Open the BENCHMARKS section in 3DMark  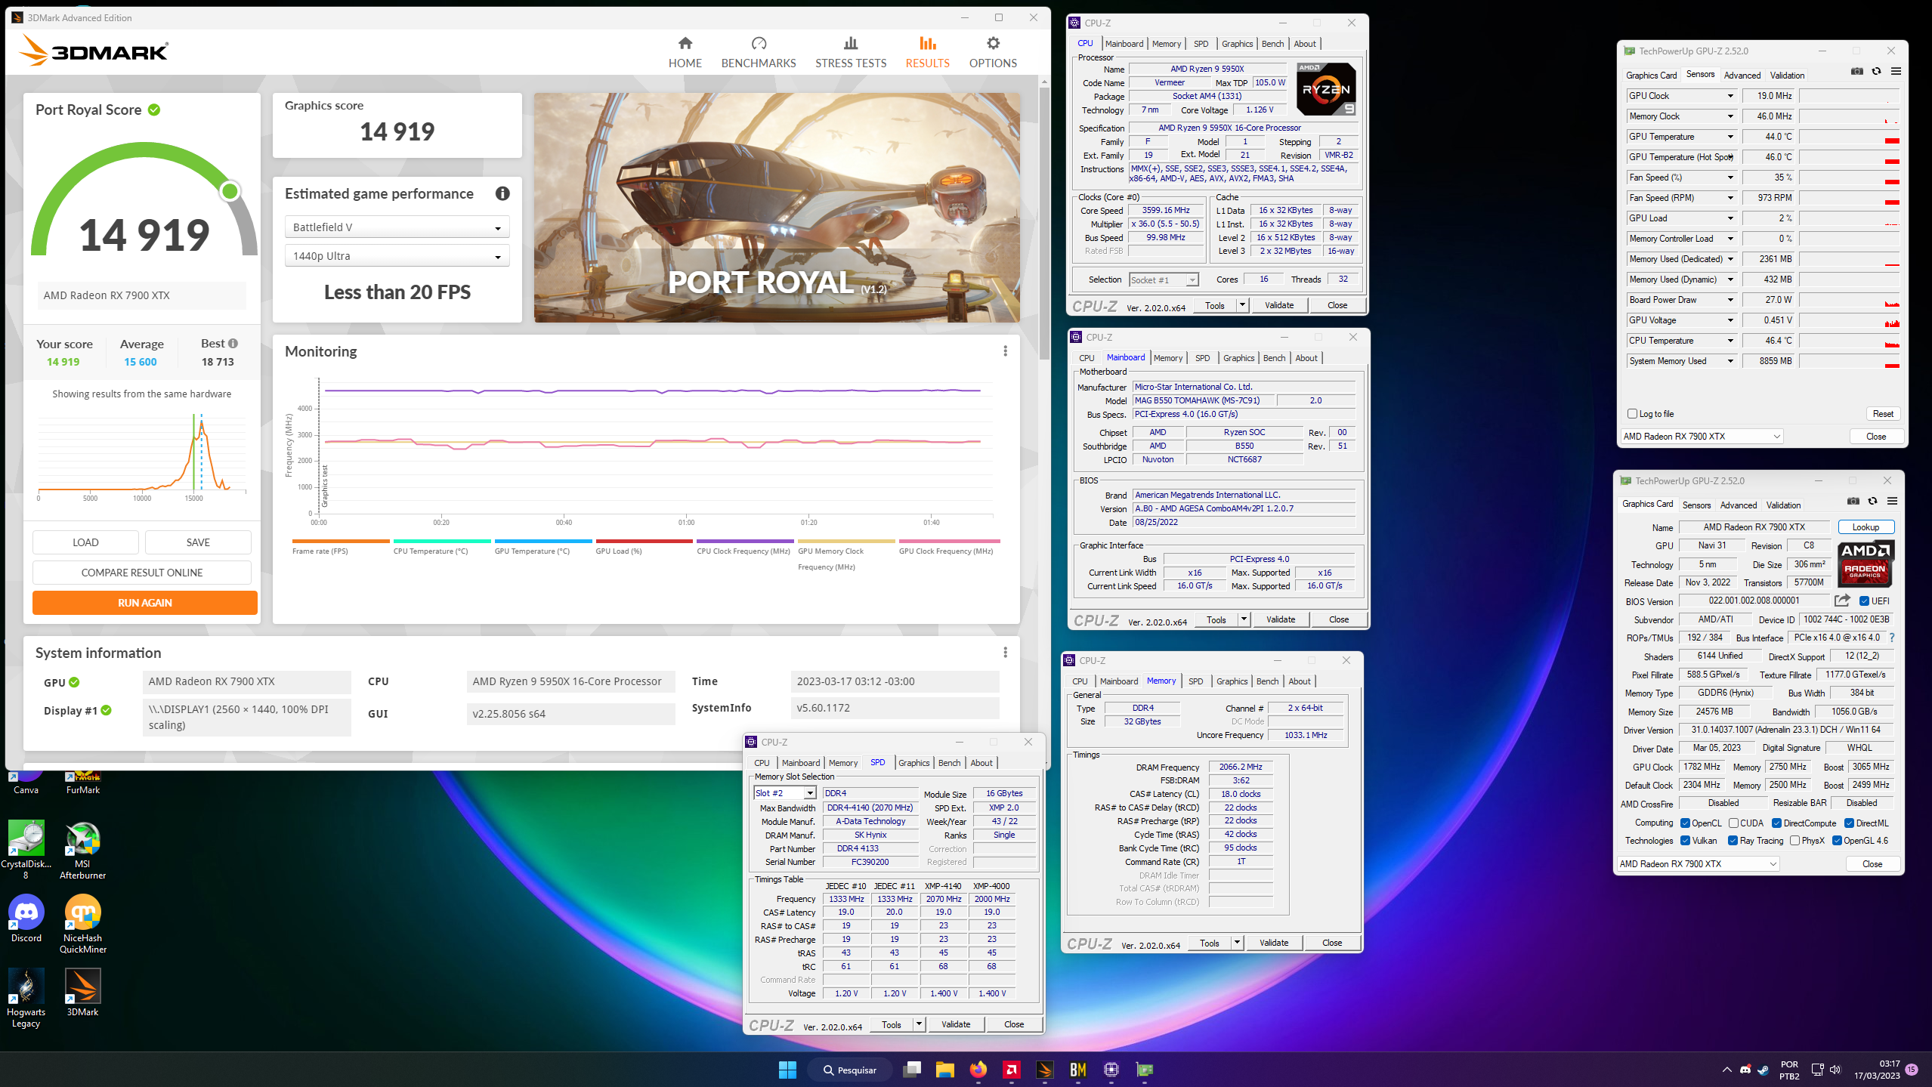(x=759, y=52)
